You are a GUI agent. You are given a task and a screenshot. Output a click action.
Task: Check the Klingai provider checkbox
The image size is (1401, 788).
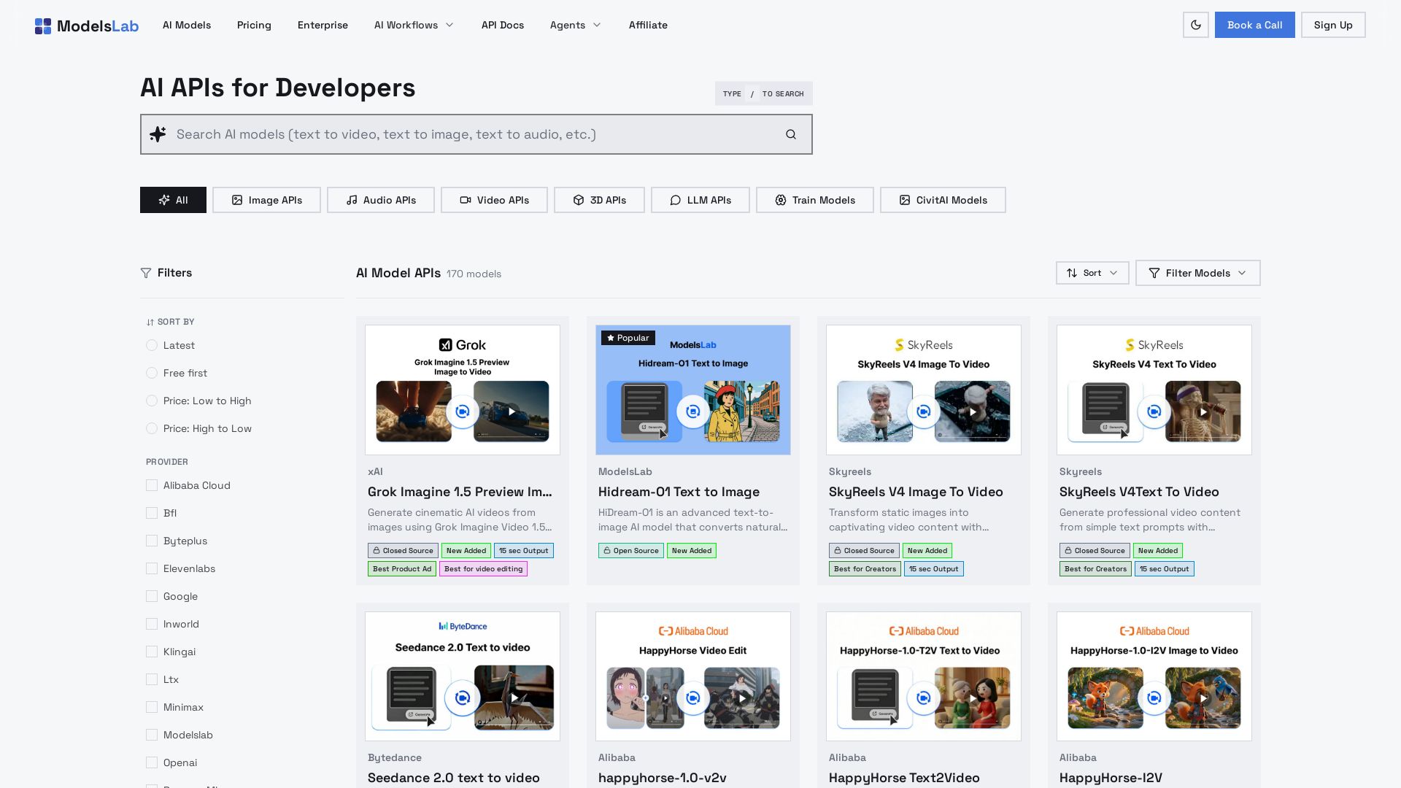pos(152,652)
